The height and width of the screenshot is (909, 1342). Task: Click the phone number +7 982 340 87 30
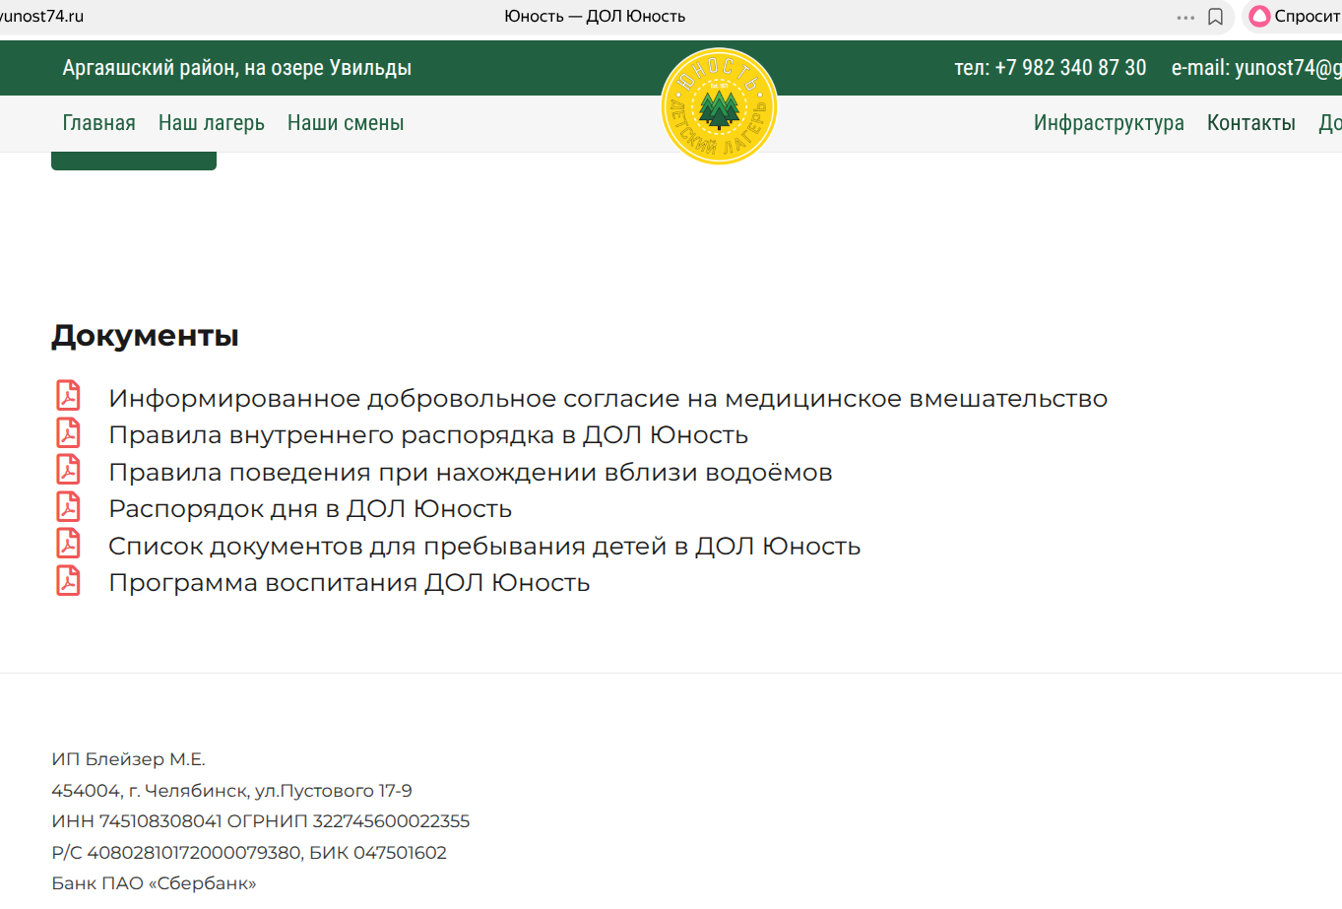[x=1069, y=68]
